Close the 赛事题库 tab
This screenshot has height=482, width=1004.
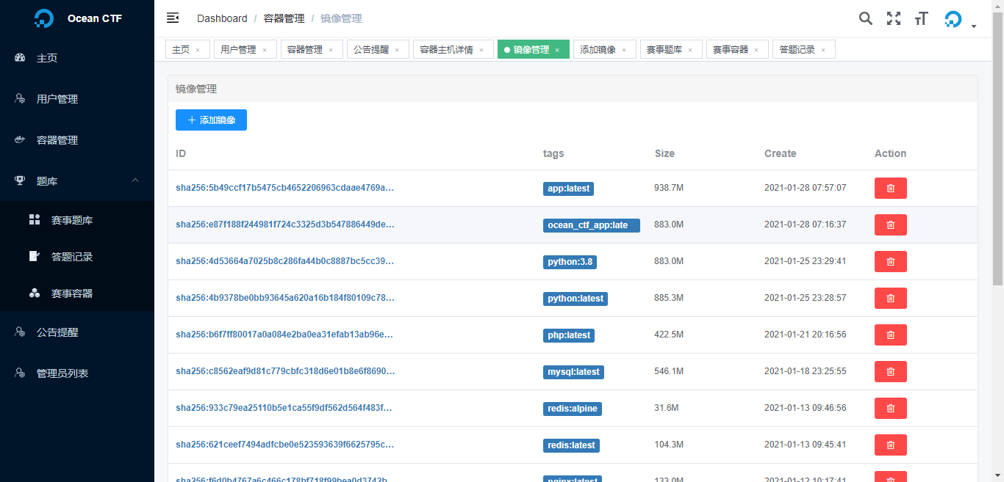(x=690, y=50)
